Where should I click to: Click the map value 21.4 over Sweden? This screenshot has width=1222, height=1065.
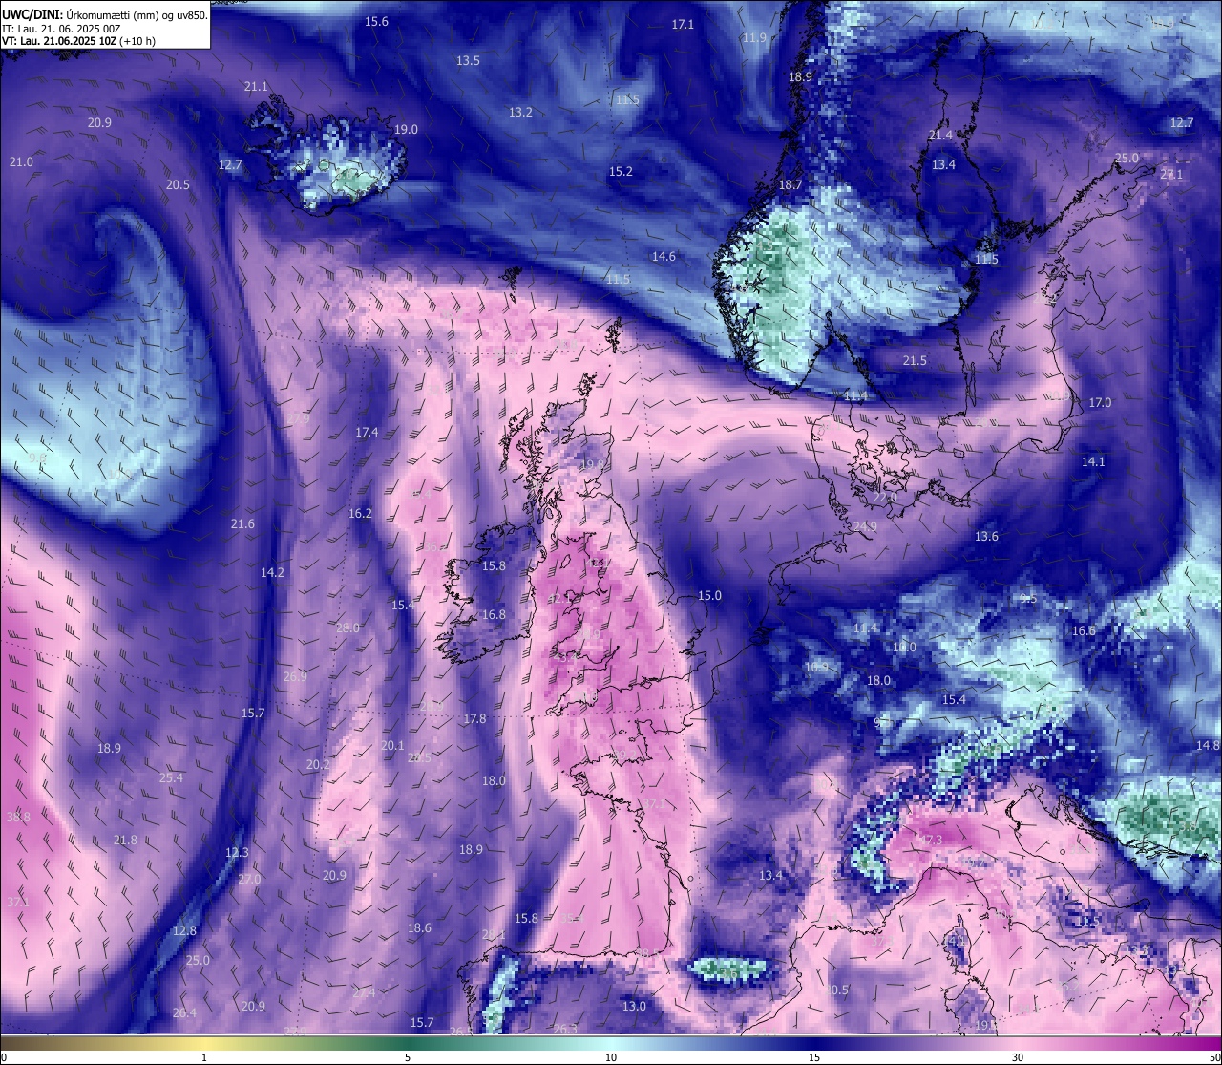pyautogui.click(x=940, y=135)
